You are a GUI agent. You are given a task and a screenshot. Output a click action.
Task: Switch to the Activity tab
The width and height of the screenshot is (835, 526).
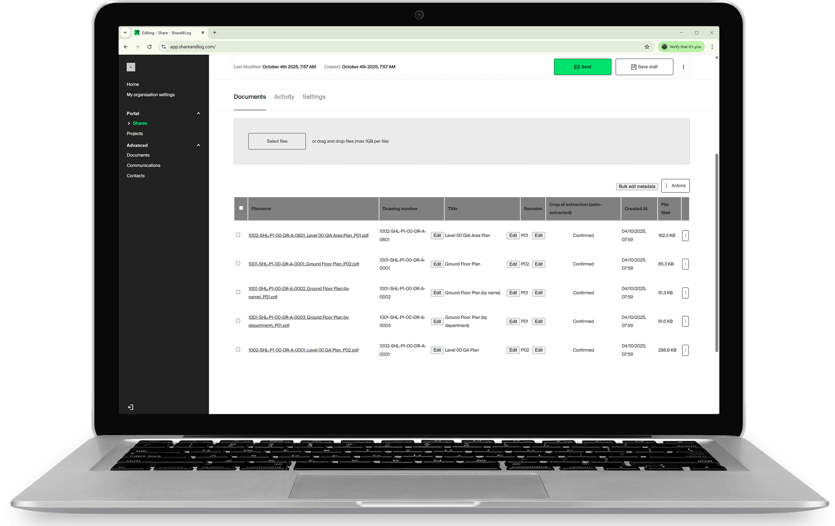(x=284, y=97)
